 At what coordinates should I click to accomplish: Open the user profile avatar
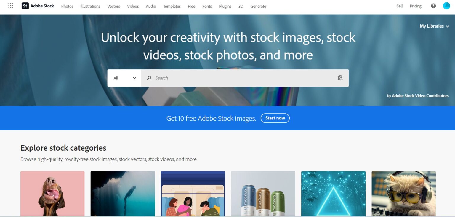446,6
